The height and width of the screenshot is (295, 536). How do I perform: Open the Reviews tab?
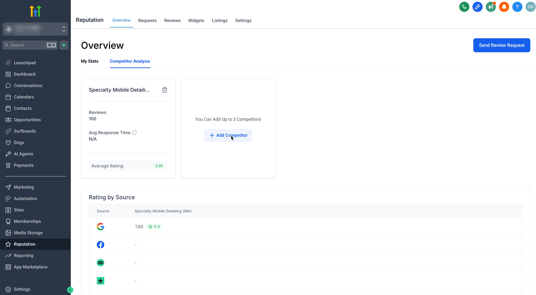(x=172, y=21)
